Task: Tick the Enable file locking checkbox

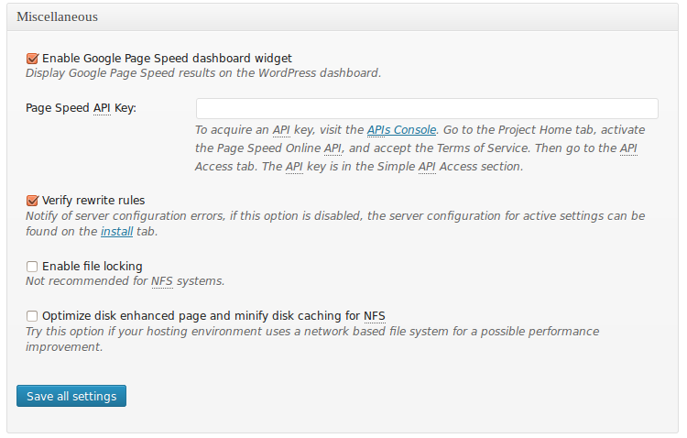Action: (x=32, y=267)
